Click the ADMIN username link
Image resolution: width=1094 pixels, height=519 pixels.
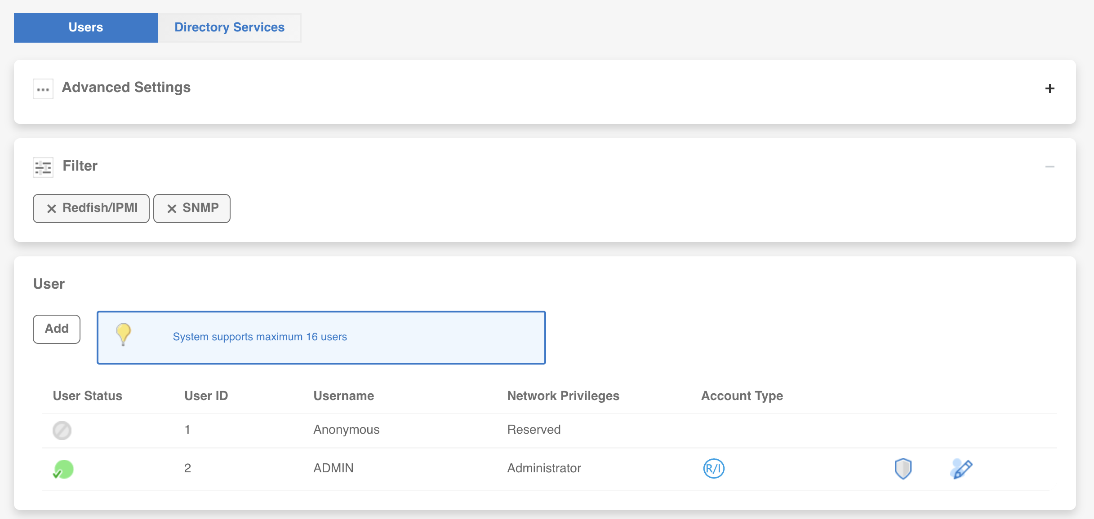click(x=333, y=468)
